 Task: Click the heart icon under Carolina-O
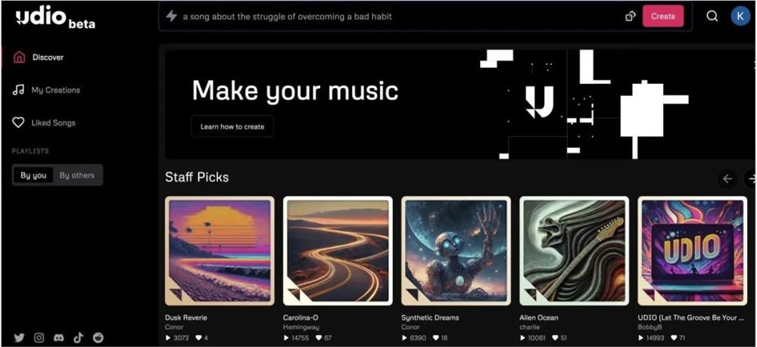pos(318,338)
